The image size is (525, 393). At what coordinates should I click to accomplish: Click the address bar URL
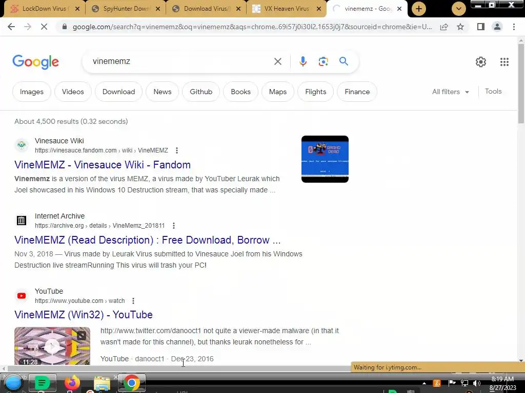252,27
